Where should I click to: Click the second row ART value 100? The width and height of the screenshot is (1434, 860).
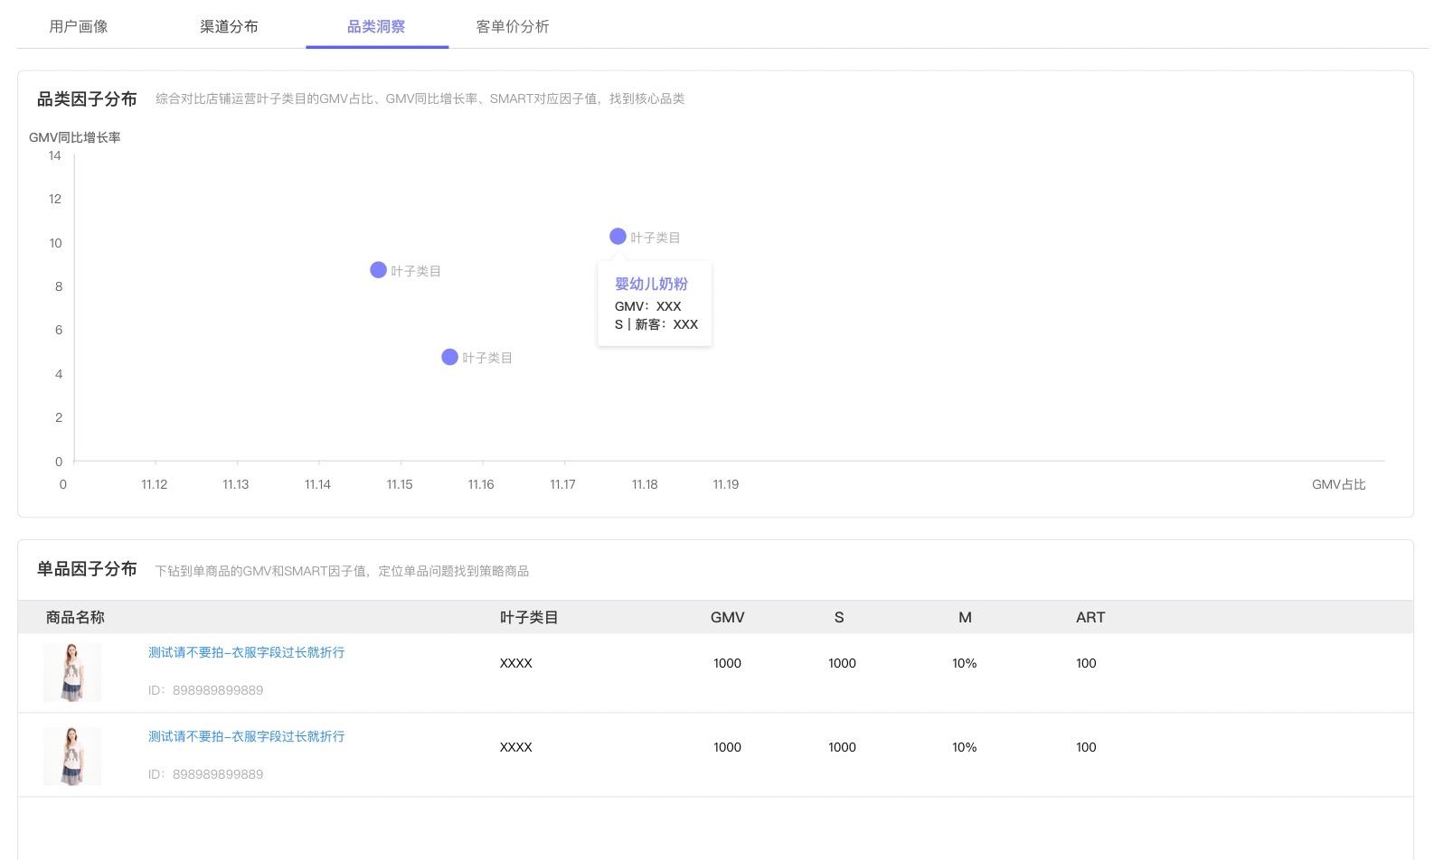(x=1086, y=747)
